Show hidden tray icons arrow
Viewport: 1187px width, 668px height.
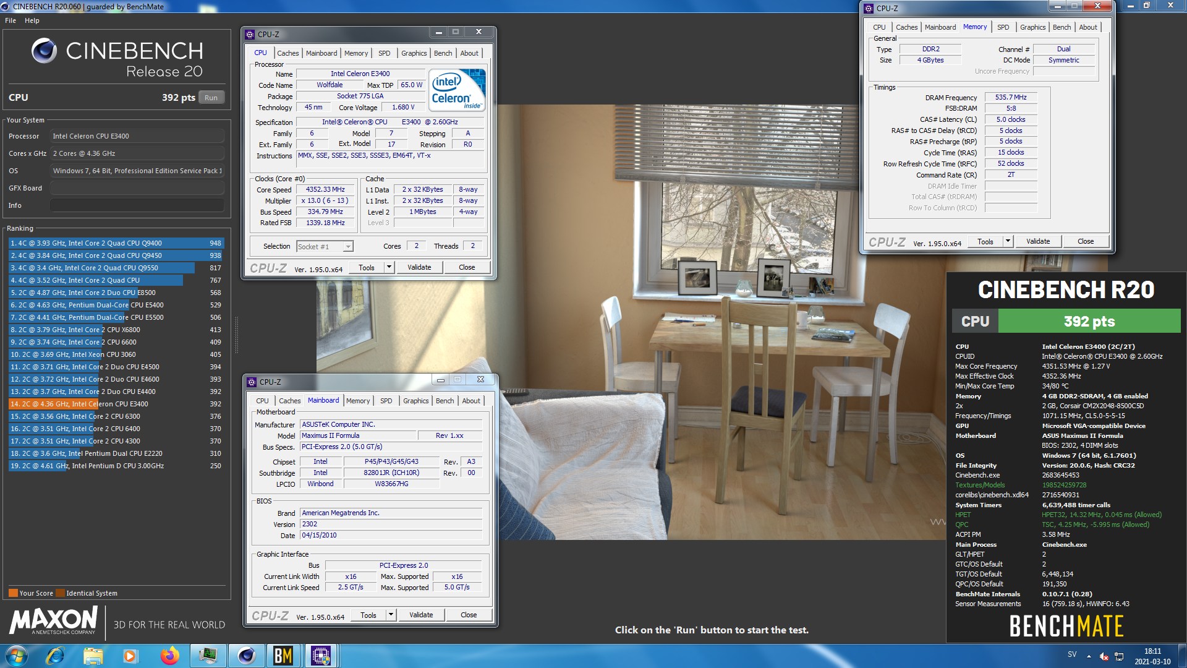(1089, 656)
